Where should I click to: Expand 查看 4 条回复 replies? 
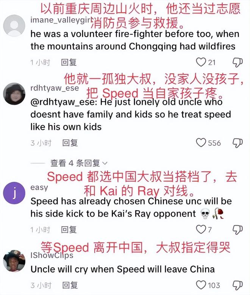pos(79,163)
